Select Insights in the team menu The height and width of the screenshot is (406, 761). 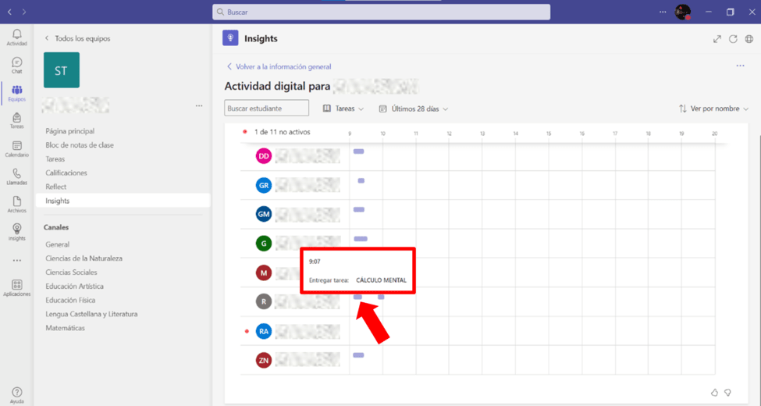pos(123,201)
